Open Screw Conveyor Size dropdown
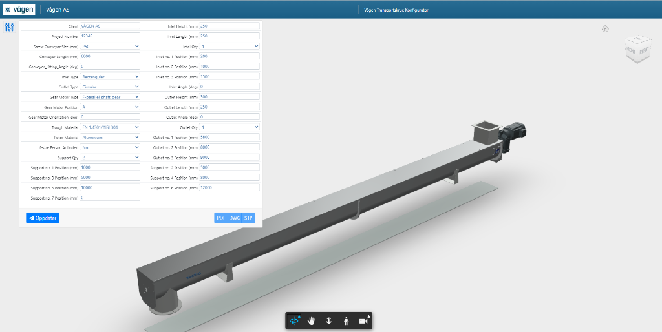The height and width of the screenshot is (332, 662). pyautogui.click(x=110, y=46)
